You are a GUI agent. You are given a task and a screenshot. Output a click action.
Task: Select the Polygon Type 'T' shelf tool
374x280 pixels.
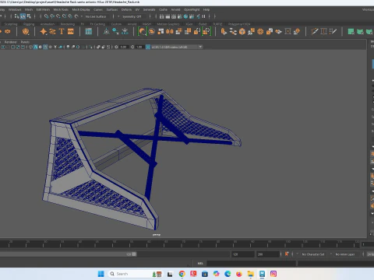click(62, 32)
